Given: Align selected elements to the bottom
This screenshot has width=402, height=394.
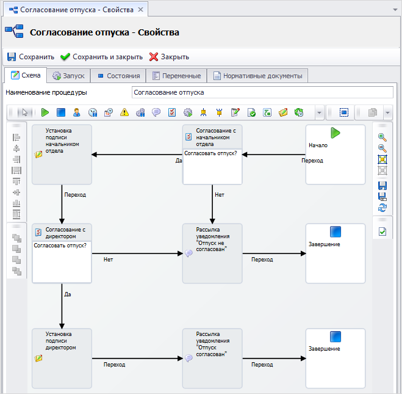Looking at the screenshot, I should pos(16,203).
